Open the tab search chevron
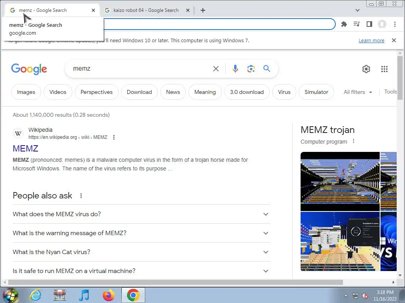This screenshot has height=303, width=405. (x=358, y=10)
